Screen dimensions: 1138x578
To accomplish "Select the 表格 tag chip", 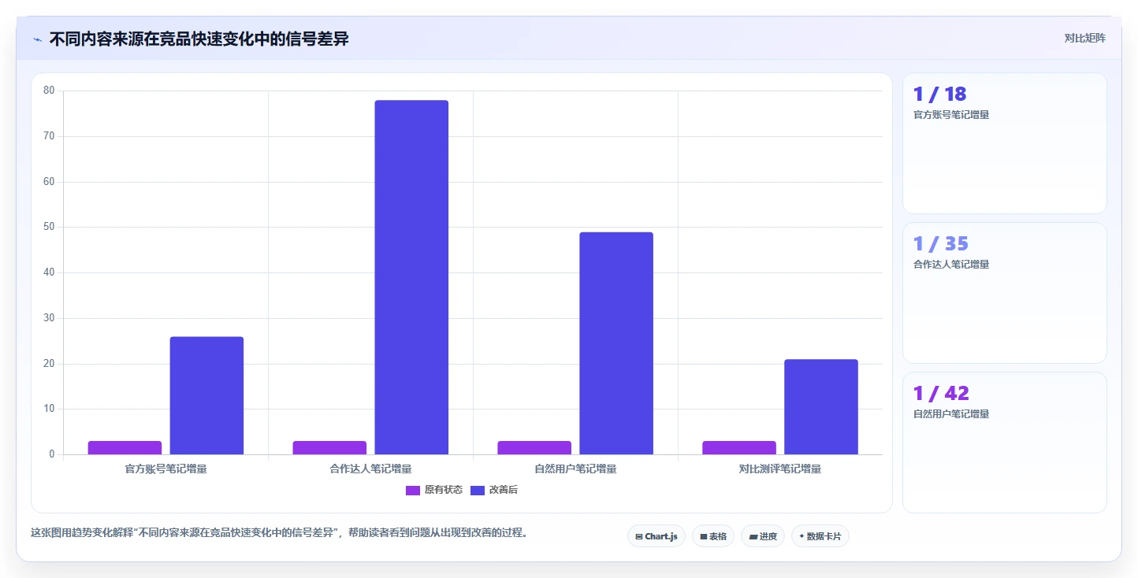I will pyautogui.click(x=713, y=536).
